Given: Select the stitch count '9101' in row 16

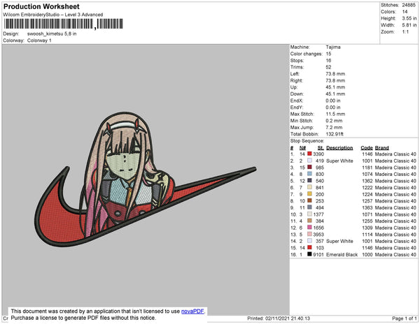Looking at the screenshot, I should (318, 255).
